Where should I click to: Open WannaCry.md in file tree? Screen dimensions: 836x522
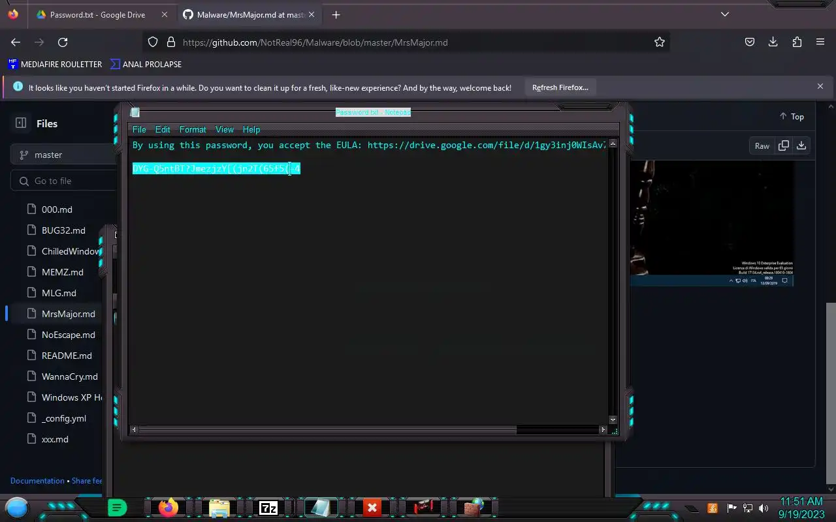[x=69, y=376]
